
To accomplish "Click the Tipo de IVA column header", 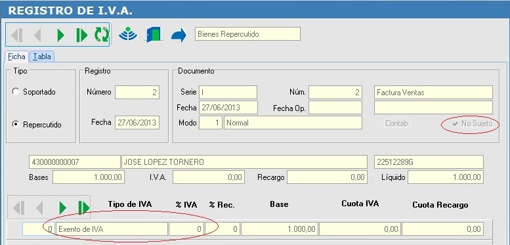I will point(130,204).
